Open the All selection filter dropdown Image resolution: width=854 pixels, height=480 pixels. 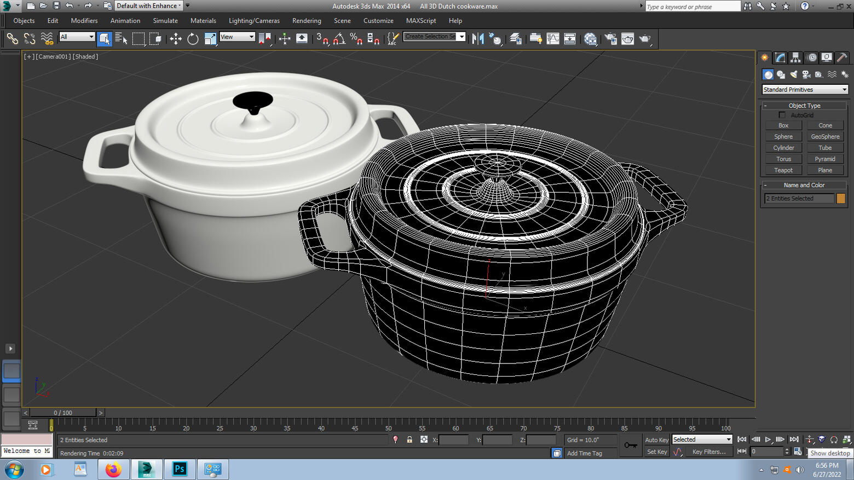click(77, 37)
